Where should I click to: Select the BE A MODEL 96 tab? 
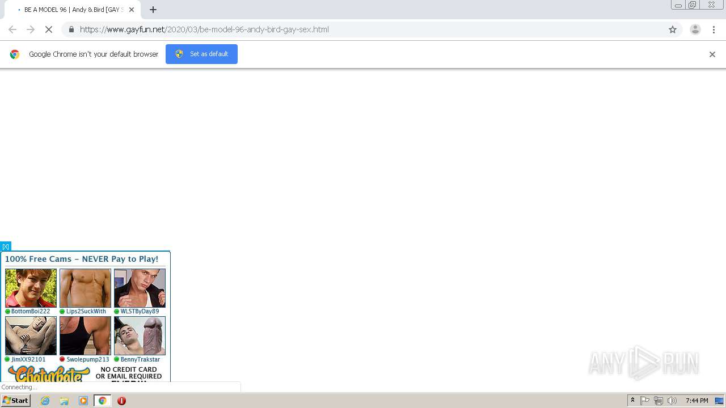point(74,10)
